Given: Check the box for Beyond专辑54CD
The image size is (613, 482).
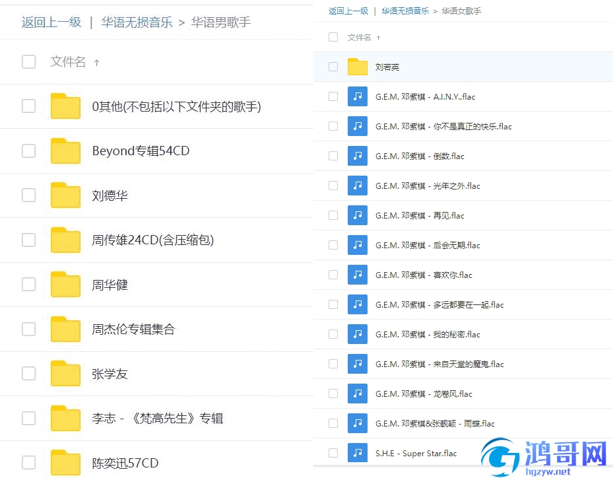Looking at the screenshot, I should (28, 151).
